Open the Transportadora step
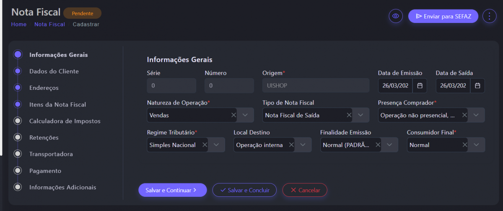Image resolution: width=503 pixels, height=211 pixels. (x=51, y=154)
